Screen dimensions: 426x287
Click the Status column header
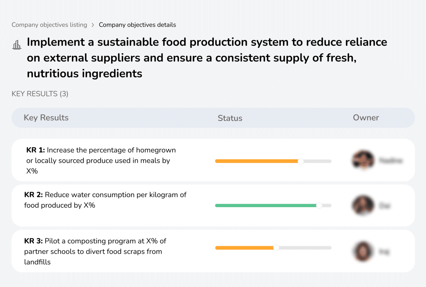[x=230, y=118]
